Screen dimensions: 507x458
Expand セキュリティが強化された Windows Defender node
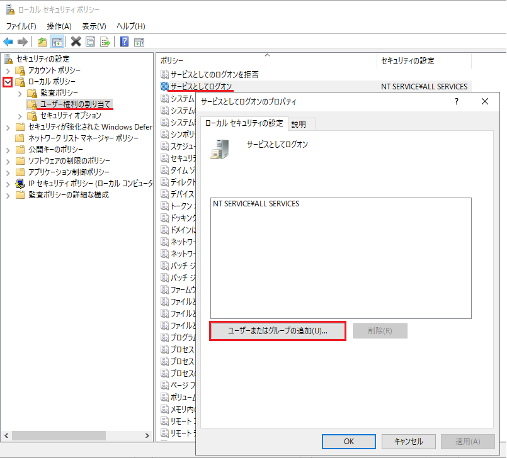pyautogui.click(x=8, y=128)
